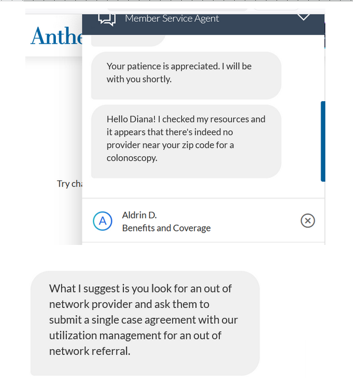Click the partially hidden 'Try cha' text

pyautogui.click(x=69, y=184)
